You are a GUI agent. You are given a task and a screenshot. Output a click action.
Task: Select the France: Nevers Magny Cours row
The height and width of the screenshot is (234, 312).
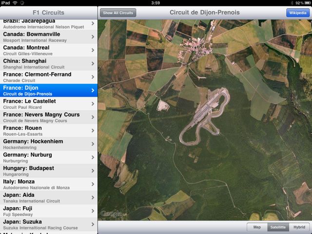(x=49, y=117)
